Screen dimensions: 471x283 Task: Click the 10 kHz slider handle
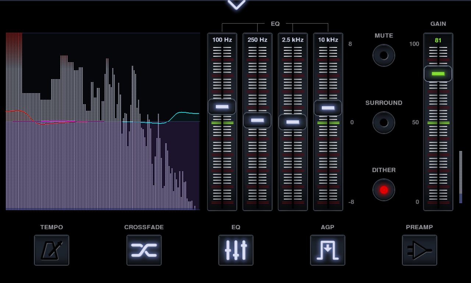click(328, 108)
